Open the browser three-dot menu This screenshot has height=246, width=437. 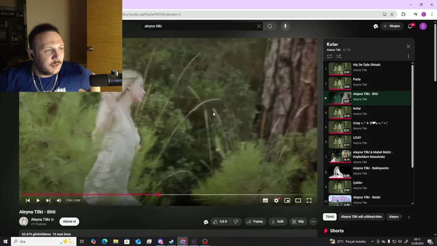point(432,14)
